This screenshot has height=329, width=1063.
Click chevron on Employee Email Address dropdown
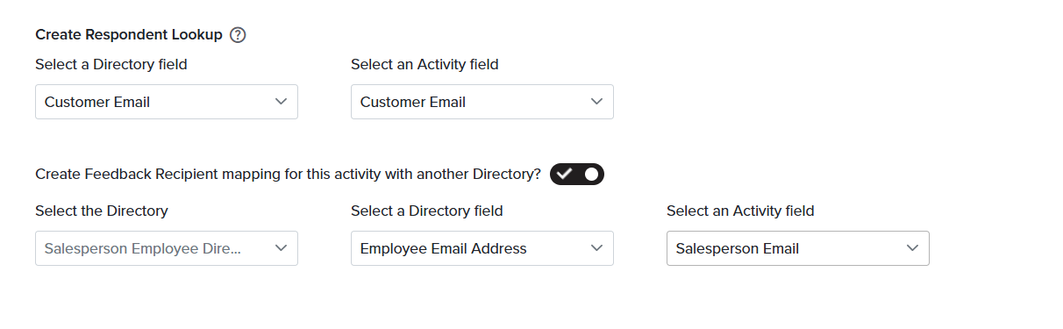click(596, 248)
